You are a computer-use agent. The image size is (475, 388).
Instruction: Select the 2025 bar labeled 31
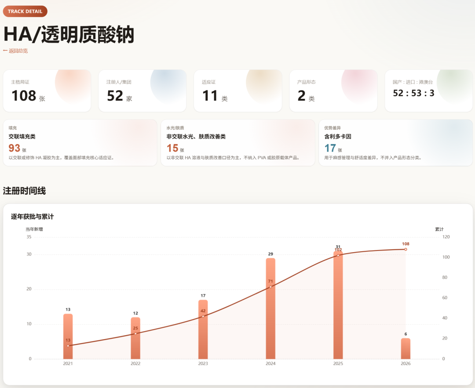click(x=338, y=305)
